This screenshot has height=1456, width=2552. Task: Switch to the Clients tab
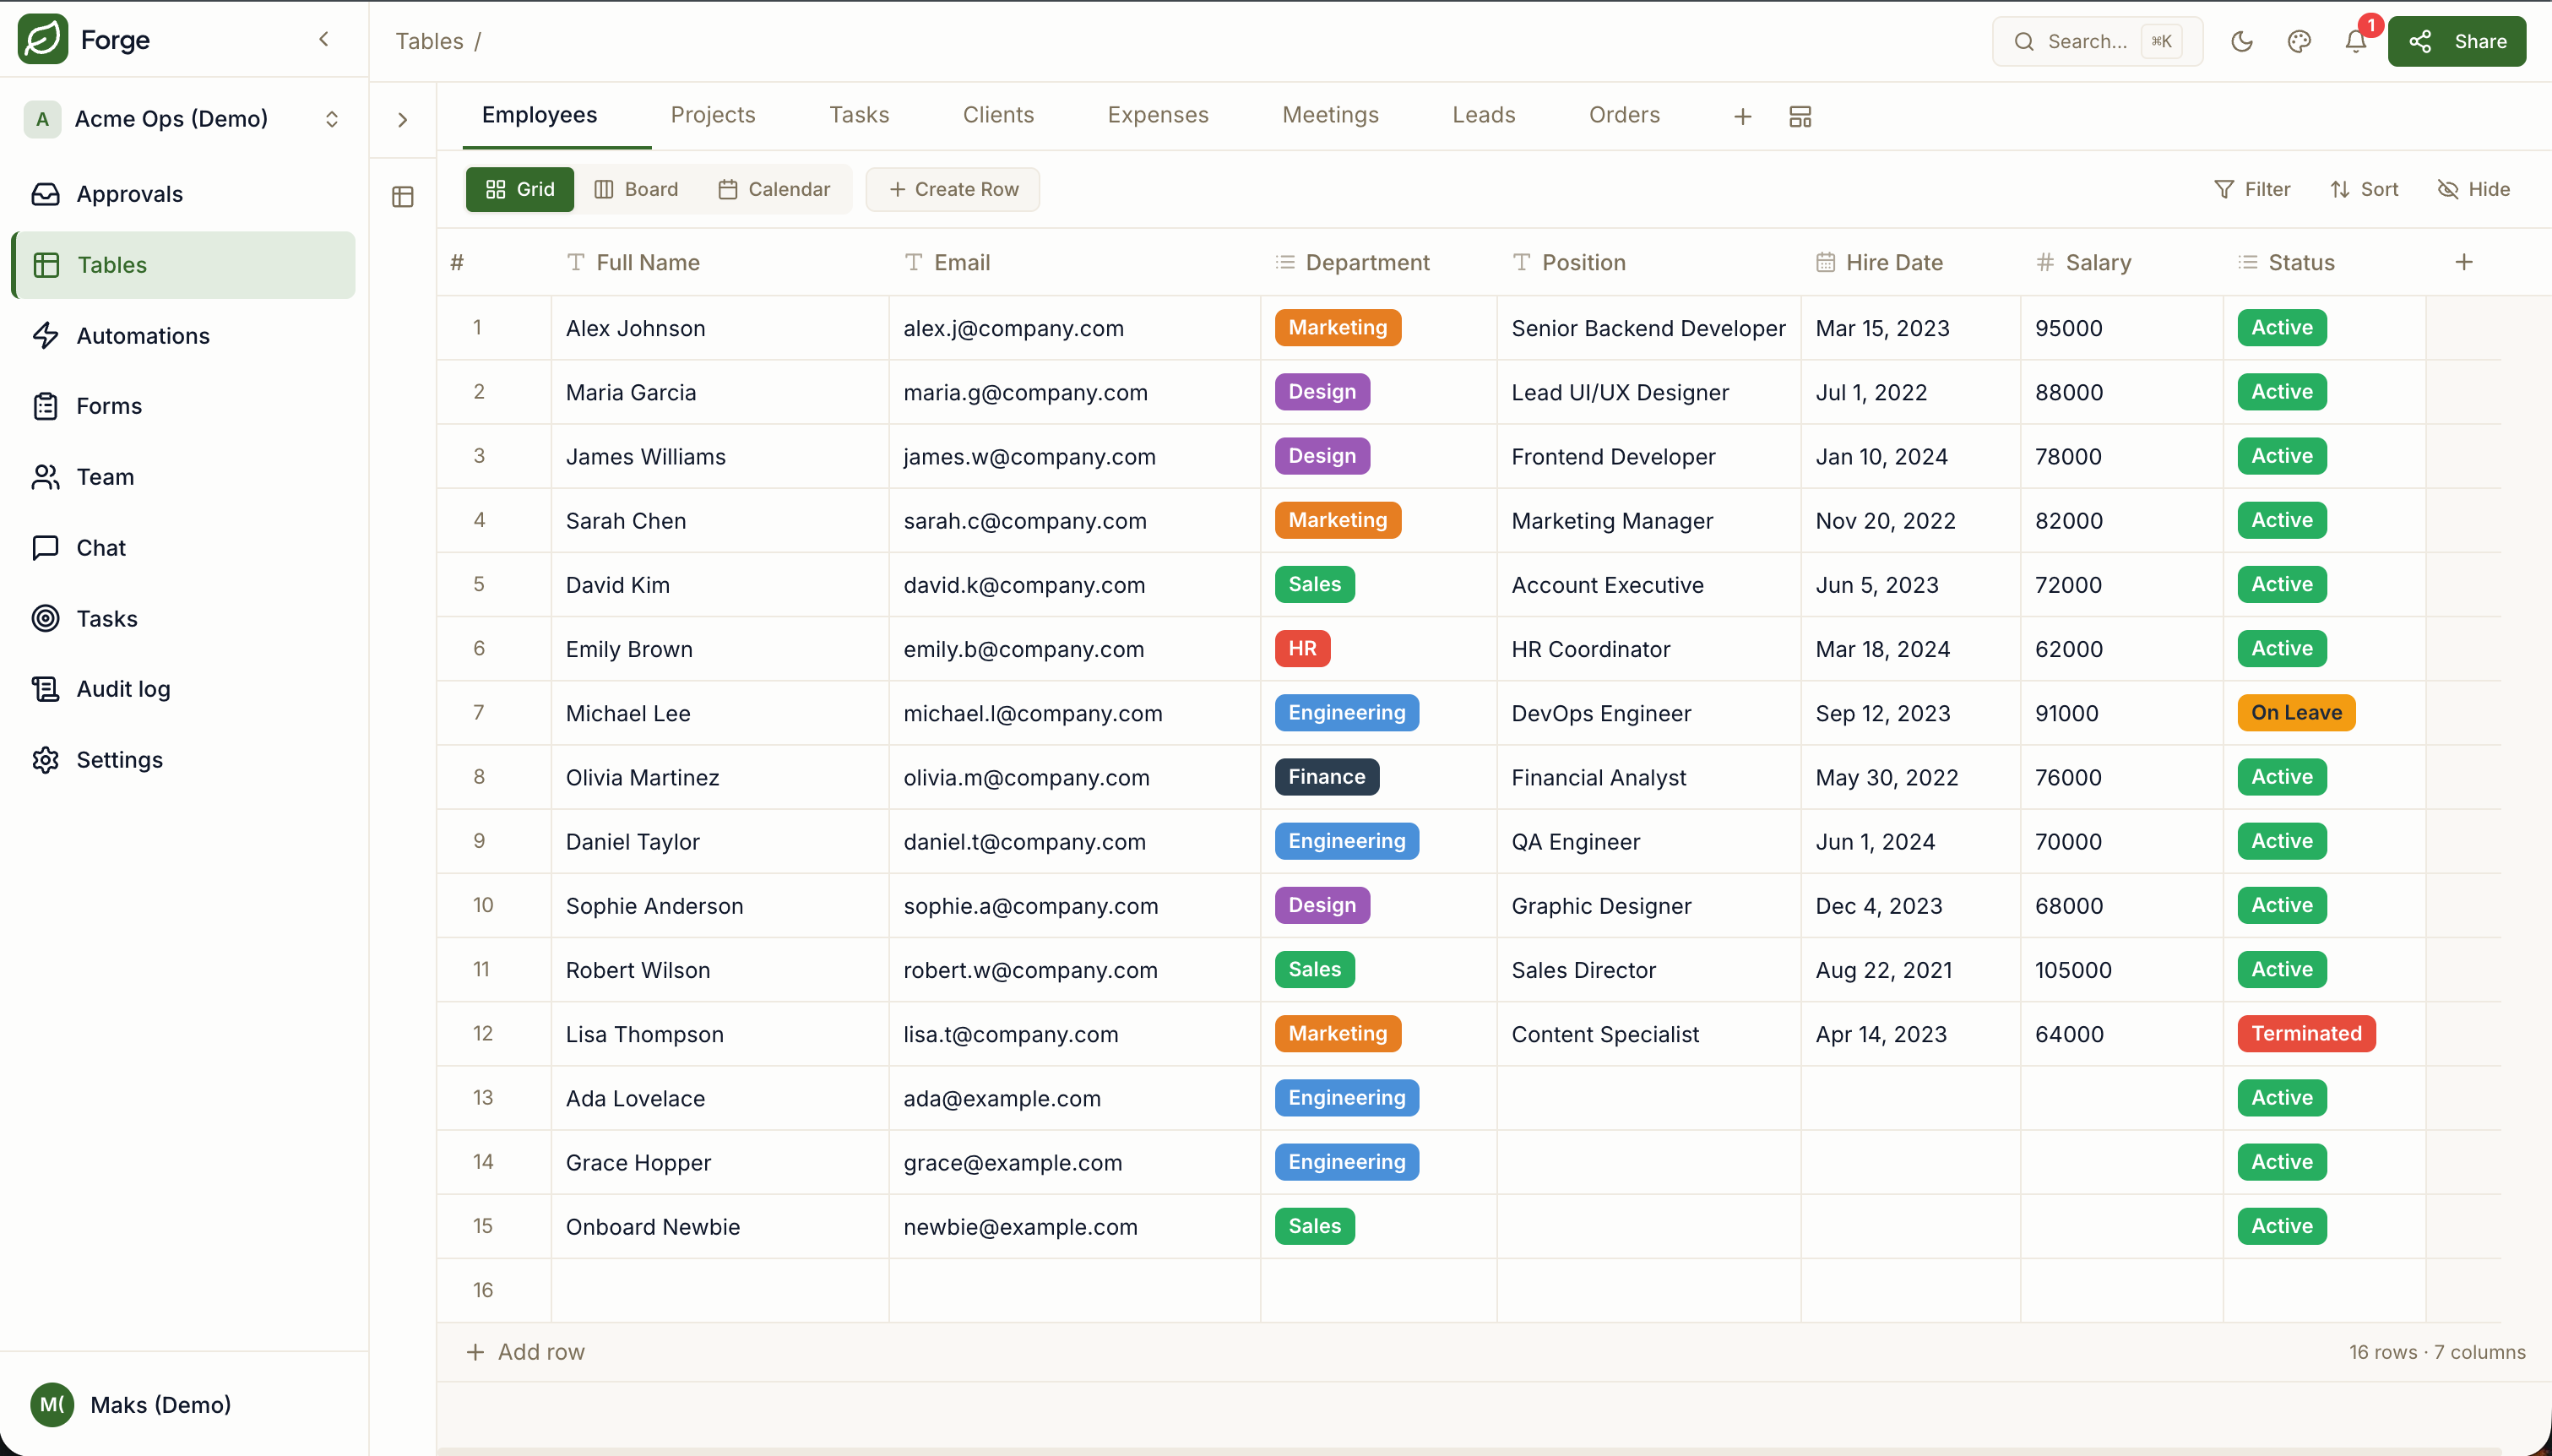tap(999, 115)
